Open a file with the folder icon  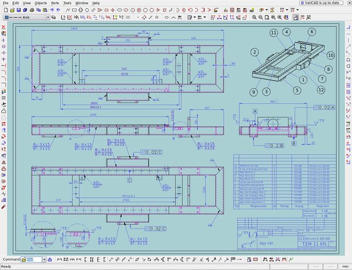tap(12, 10)
